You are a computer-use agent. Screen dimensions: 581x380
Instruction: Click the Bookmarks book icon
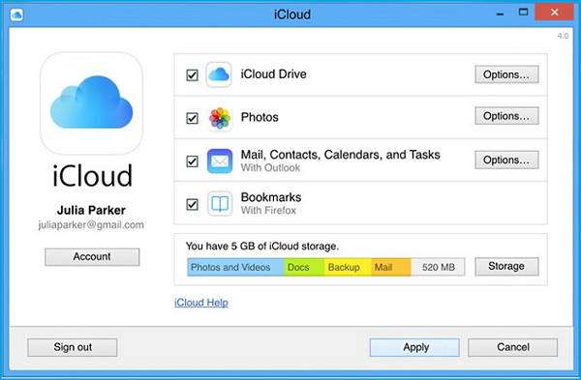pos(220,203)
